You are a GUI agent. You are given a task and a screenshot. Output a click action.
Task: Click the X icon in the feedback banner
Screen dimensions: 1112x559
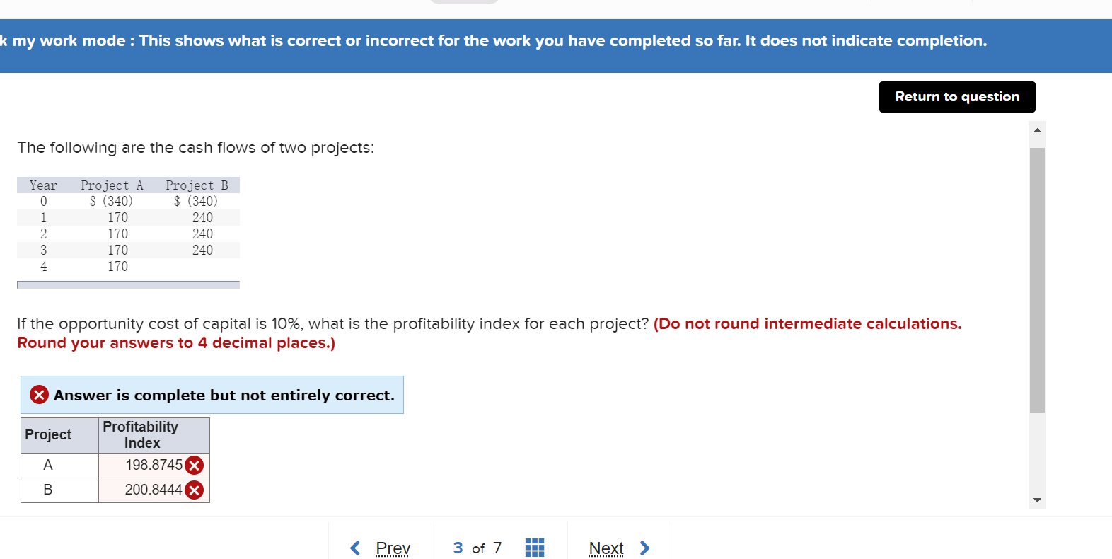[39, 395]
